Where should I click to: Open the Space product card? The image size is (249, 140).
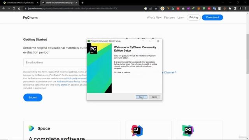click(72, 131)
